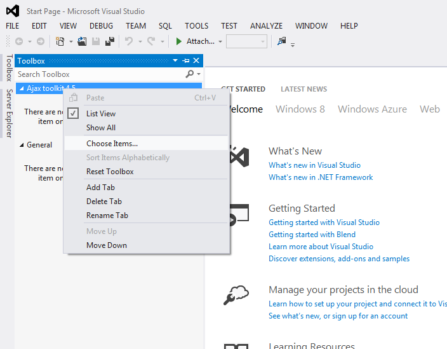Image resolution: width=447 pixels, height=349 pixels.
Task: Open the Redo history dropdown arrow
Action: click(162, 42)
